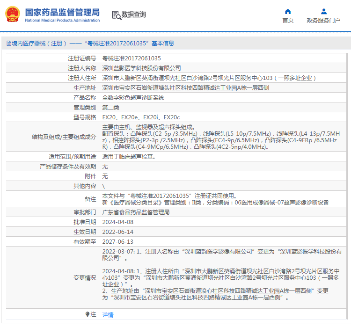Viewport: 351px width, 327px height.
Task: Select the expiry date 2027-06-13
Action: point(118,242)
